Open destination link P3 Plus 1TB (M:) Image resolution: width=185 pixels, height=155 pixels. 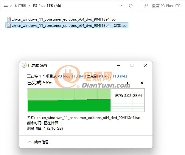(113, 76)
